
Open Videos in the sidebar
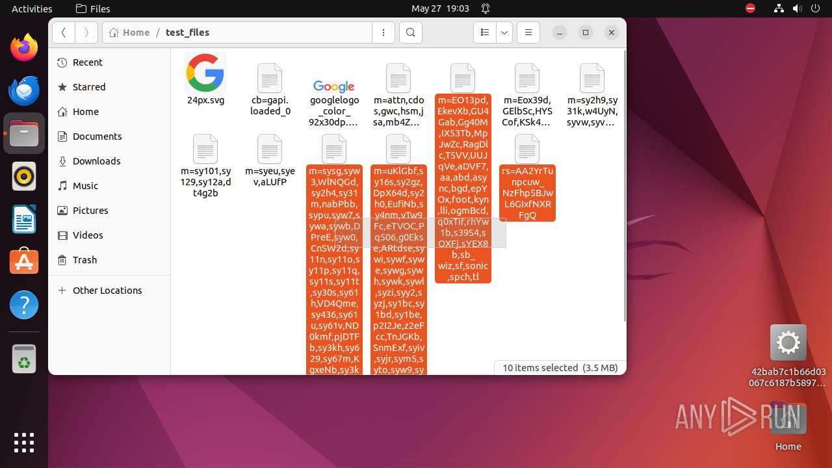(x=109, y=235)
